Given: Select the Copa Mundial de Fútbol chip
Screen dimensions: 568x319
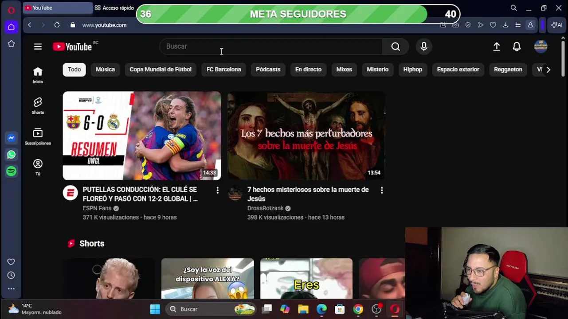Looking at the screenshot, I should 161,70.
